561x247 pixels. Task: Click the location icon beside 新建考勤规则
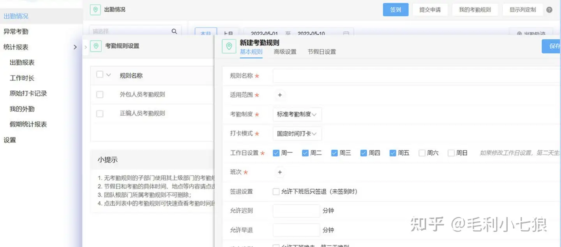(229, 46)
